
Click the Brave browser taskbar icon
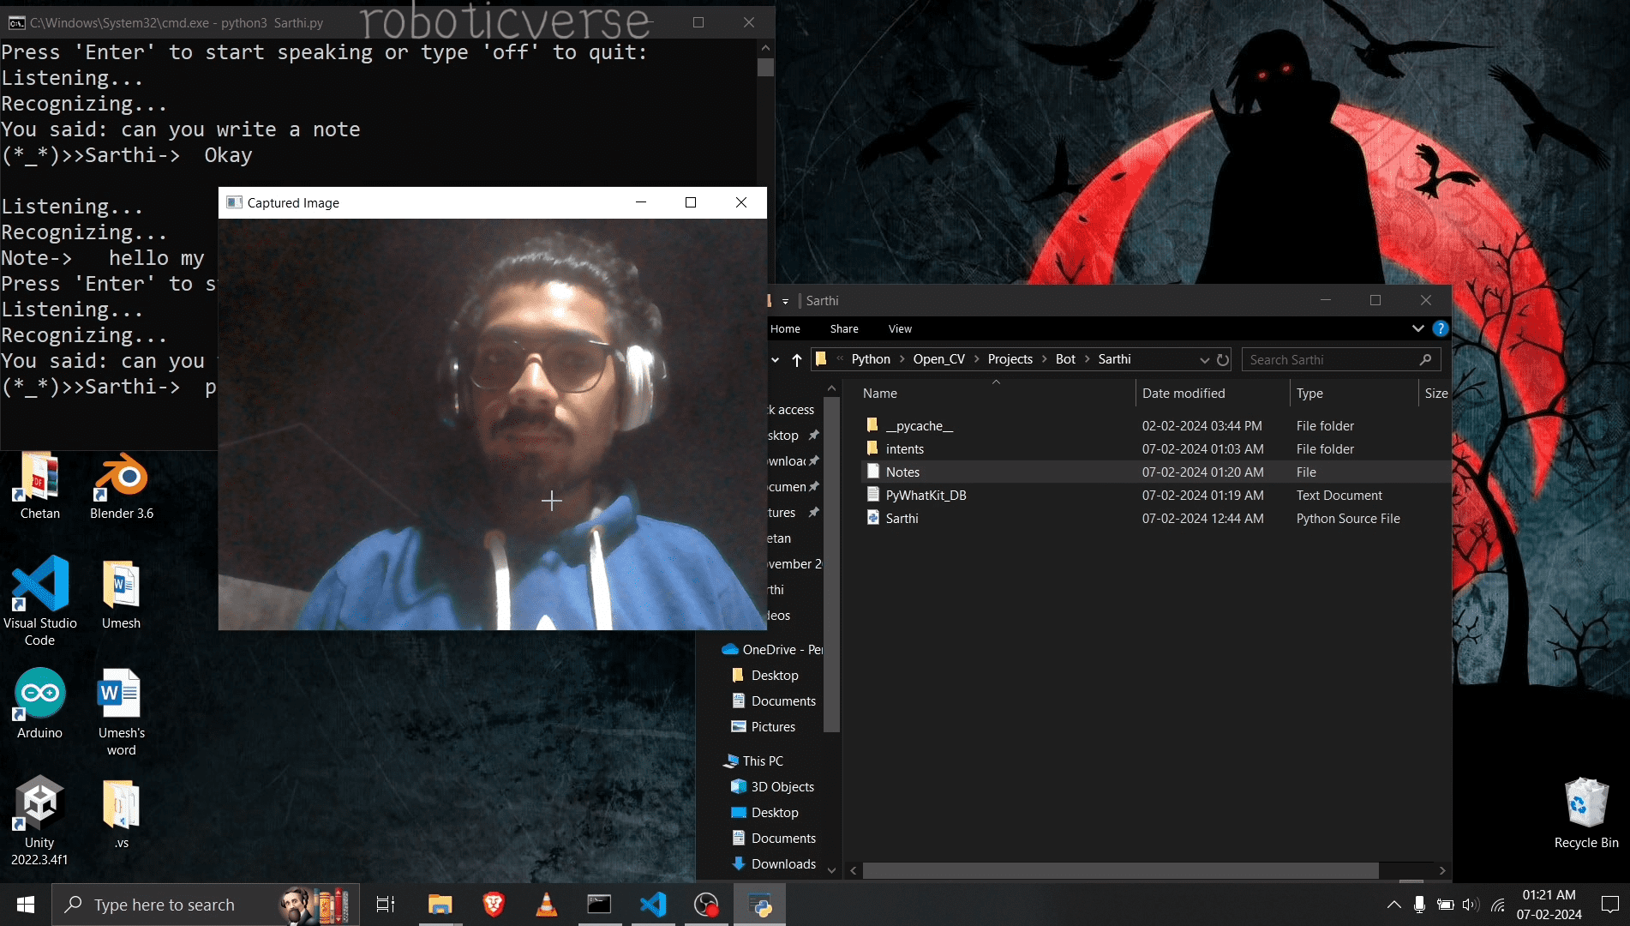(x=493, y=905)
